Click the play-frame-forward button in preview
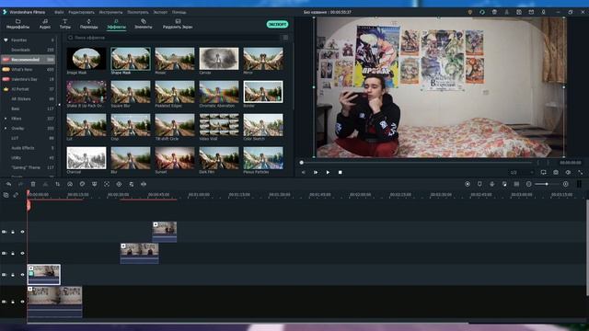The image size is (589, 331). pyautogui.click(x=316, y=172)
